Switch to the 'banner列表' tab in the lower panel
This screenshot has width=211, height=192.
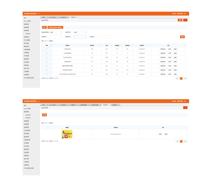52,105
